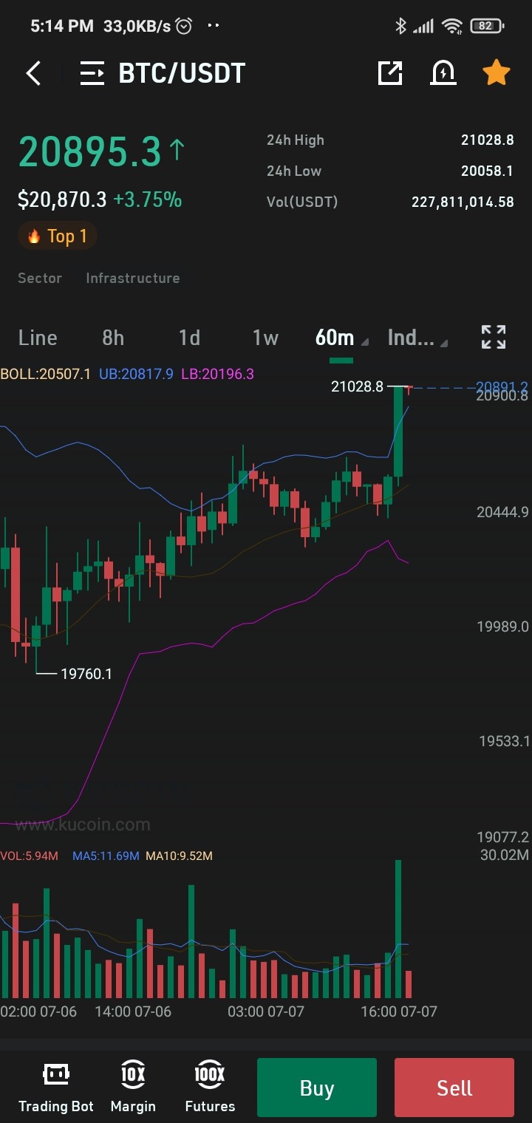Open the price alert bell icon
This screenshot has height=1123, width=532.
point(443,72)
